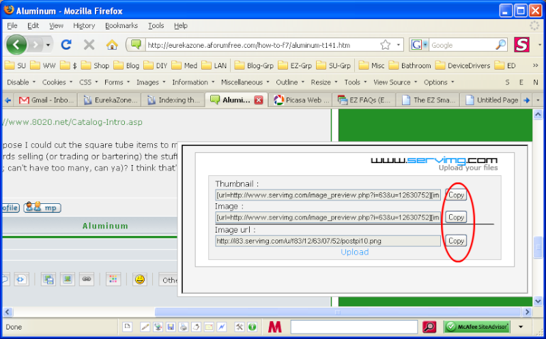Copy the Image code
This screenshot has width=546, height=339.
point(456,217)
